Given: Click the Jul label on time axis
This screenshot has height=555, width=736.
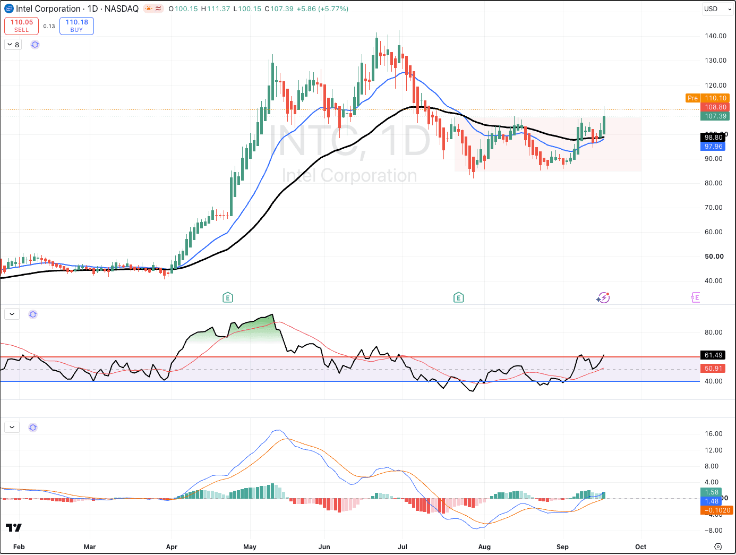Looking at the screenshot, I should [403, 547].
